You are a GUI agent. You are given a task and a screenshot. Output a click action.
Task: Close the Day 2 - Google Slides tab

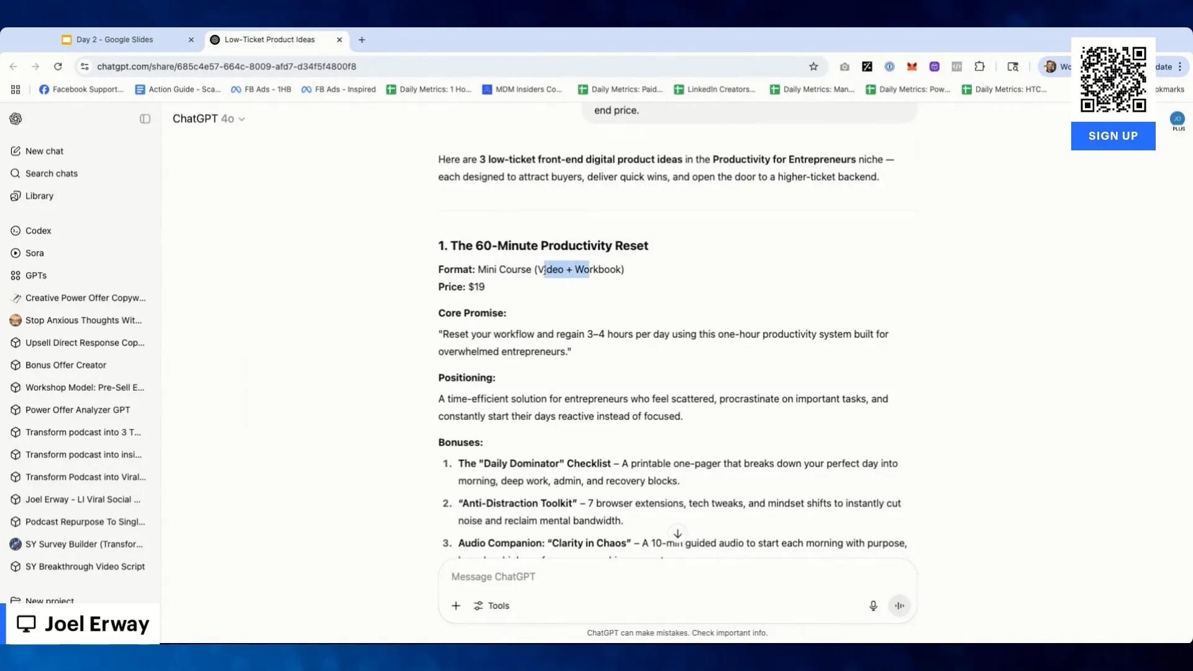[x=191, y=40]
